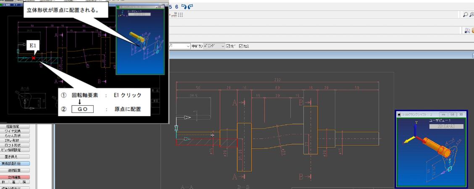
Task: Click the zoom-in magnifier with plus
Action: pos(471,15)
